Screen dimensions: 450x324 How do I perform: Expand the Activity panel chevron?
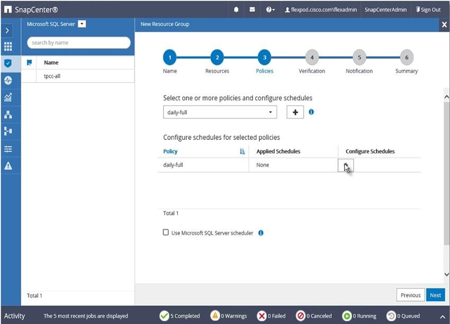coord(443,317)
